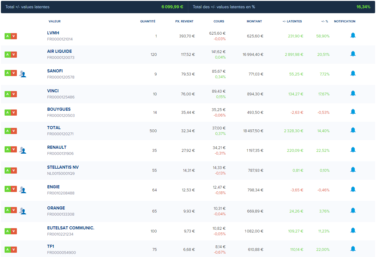Toggle the BOUYGUES notification bell
Screen dimensions: 376x257
click(353, 112)
